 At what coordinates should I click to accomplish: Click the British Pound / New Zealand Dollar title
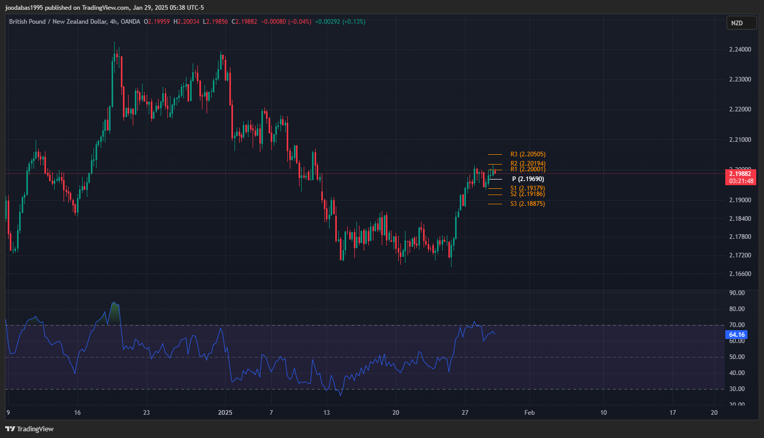58,22
